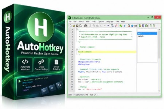
Task: Click the first green document toolbar icon
Action: point(140,26)
